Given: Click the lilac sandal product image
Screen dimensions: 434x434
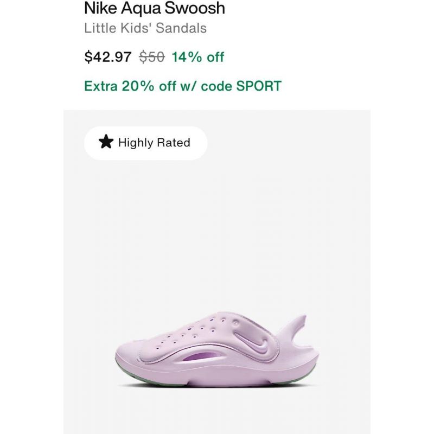Looking at the screenshot, I should (x=217, y=349).
